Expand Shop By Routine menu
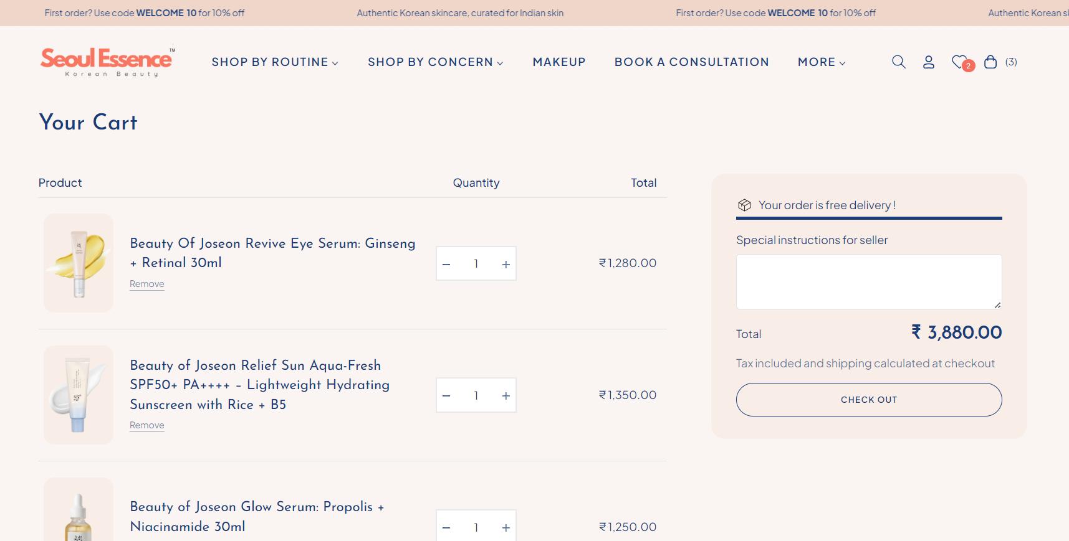The image size is (1069, 541). point(275,62)
